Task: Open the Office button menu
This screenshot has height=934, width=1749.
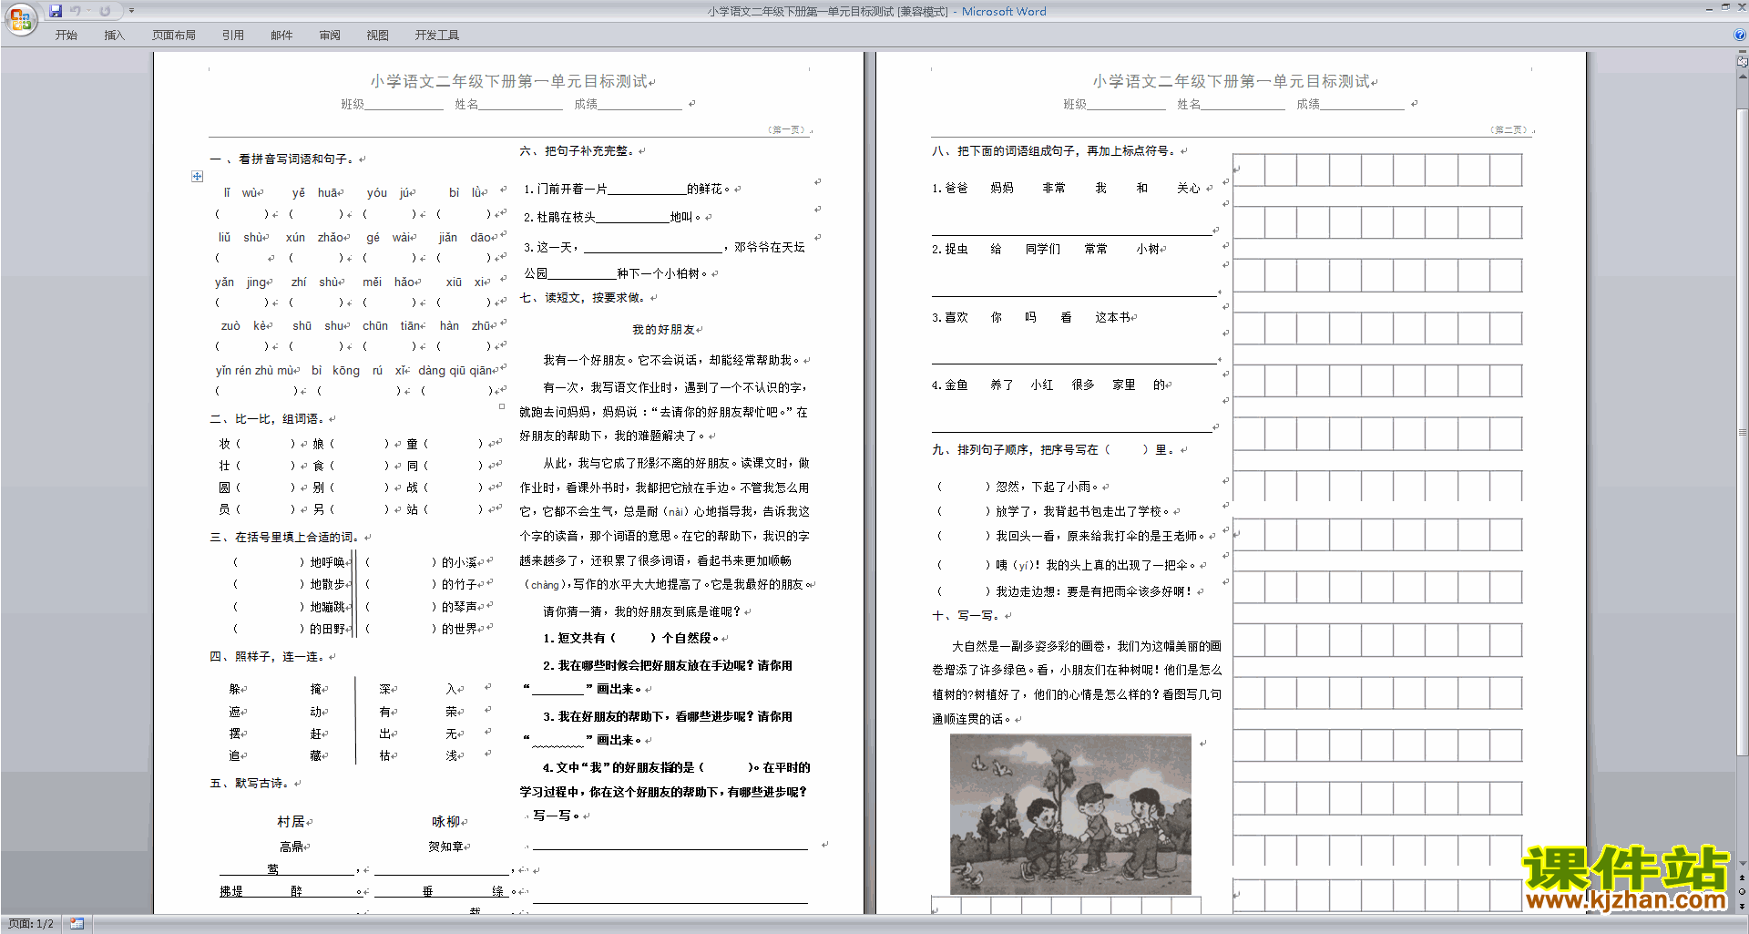Action: click(21, 19)
